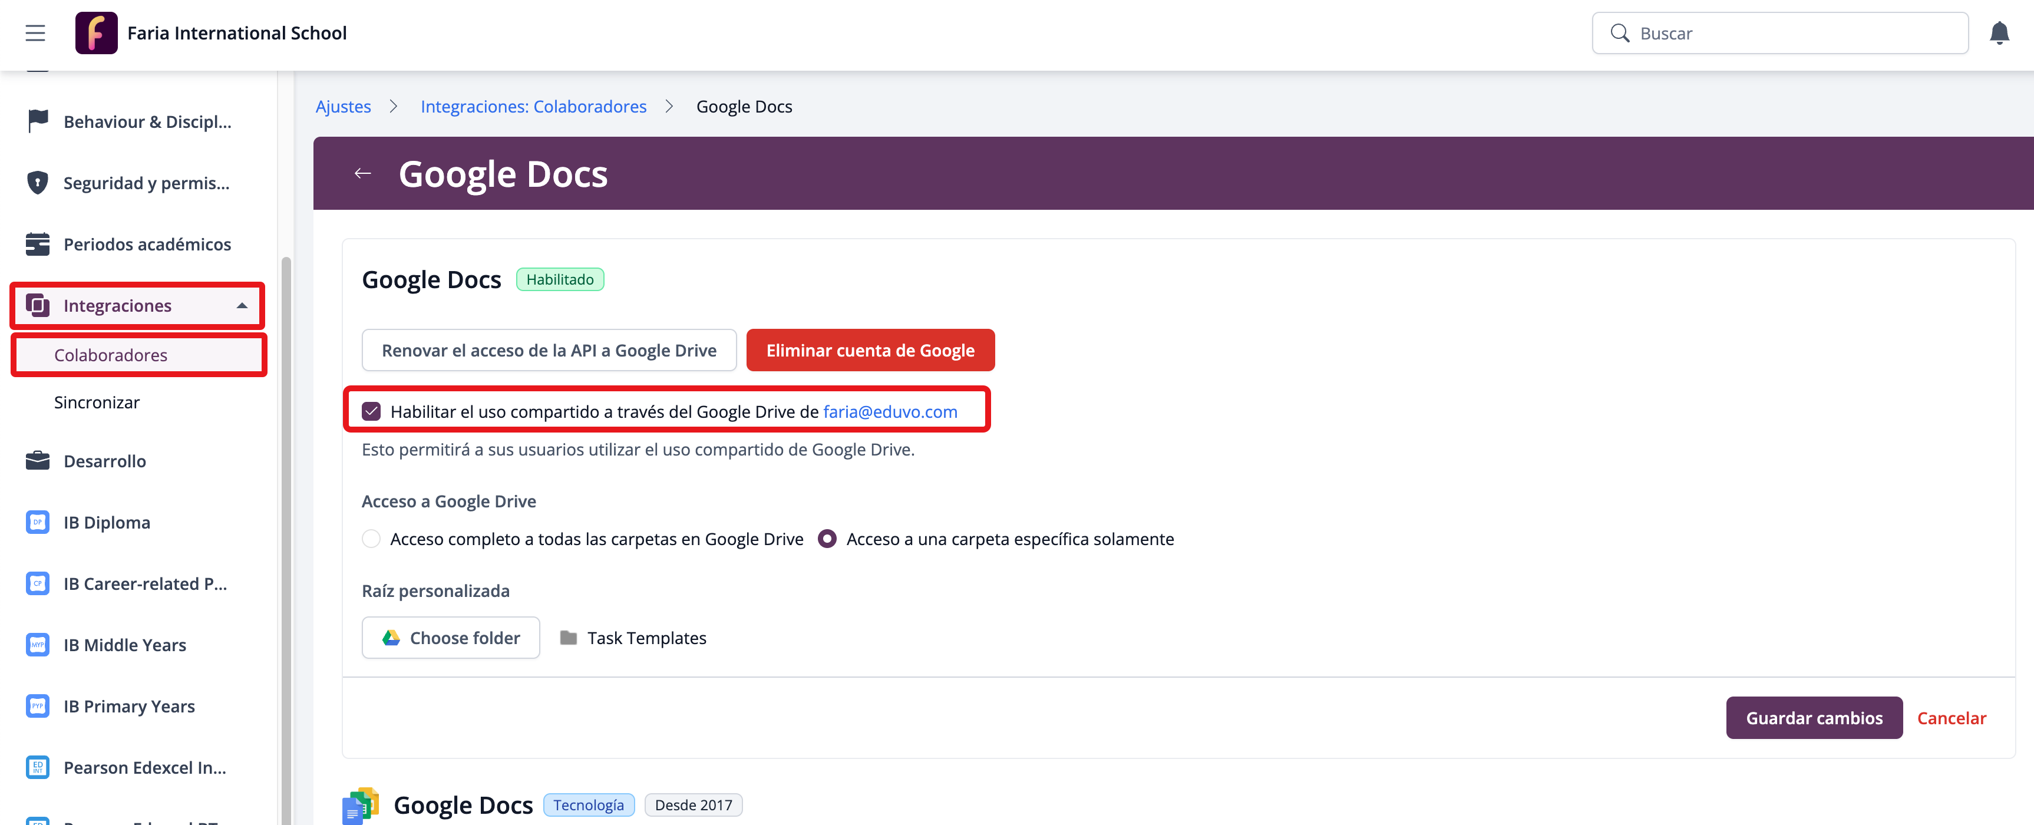
Task: Click the back arrow beside Google Docs title
Action: click(362, 174)
